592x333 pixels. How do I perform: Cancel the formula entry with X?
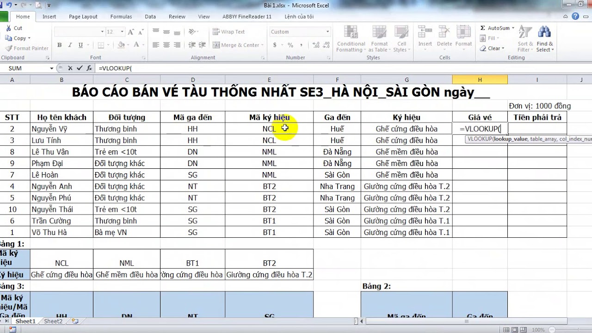coord(70,68)
